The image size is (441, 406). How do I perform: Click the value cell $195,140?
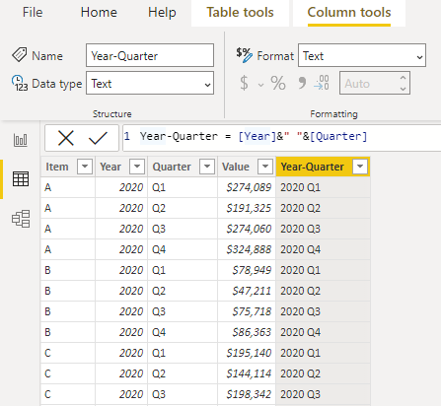[247, 353]
